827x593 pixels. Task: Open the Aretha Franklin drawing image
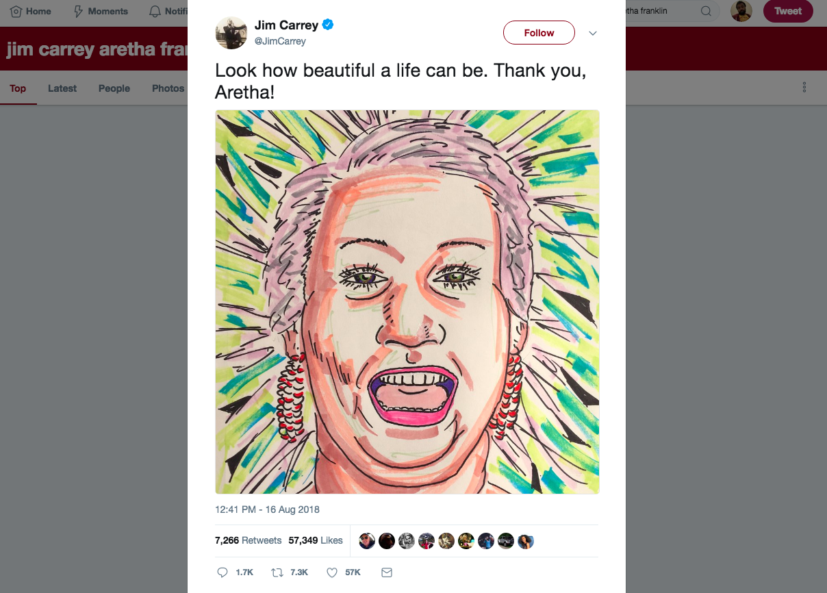407,301
